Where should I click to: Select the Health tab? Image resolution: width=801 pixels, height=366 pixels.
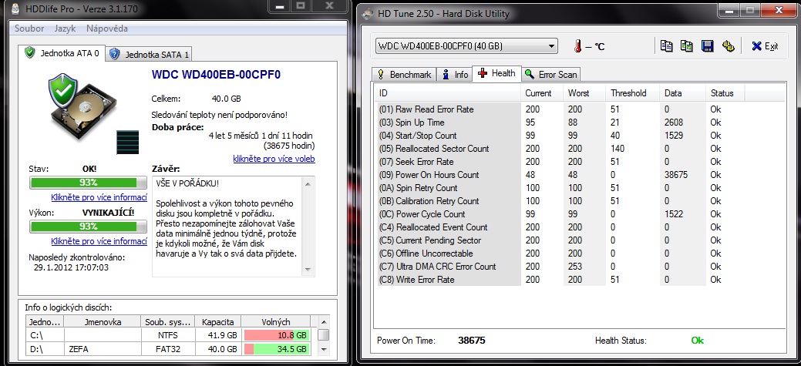(x=496, y=73)
